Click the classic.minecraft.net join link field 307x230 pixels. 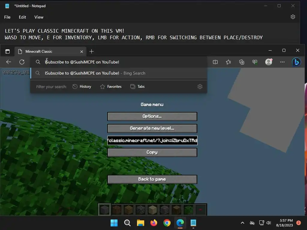point(152,140)
